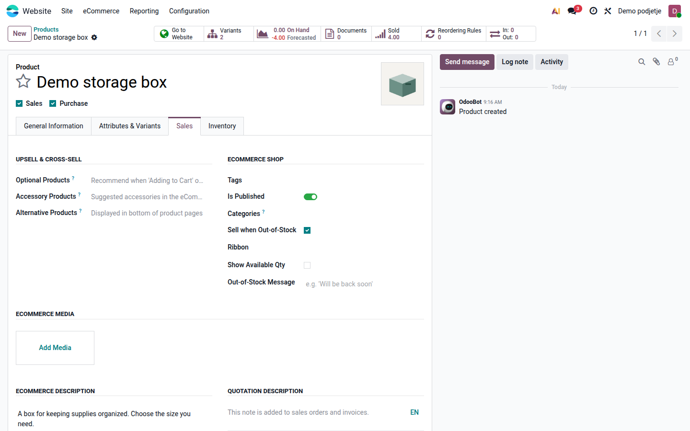Viewport: 690px width, 431px height.
Task: Toggle the Is Published switch
Action: (x=310, y=197)
